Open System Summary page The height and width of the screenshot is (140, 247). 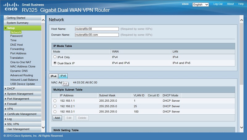(x=23, y=23)
